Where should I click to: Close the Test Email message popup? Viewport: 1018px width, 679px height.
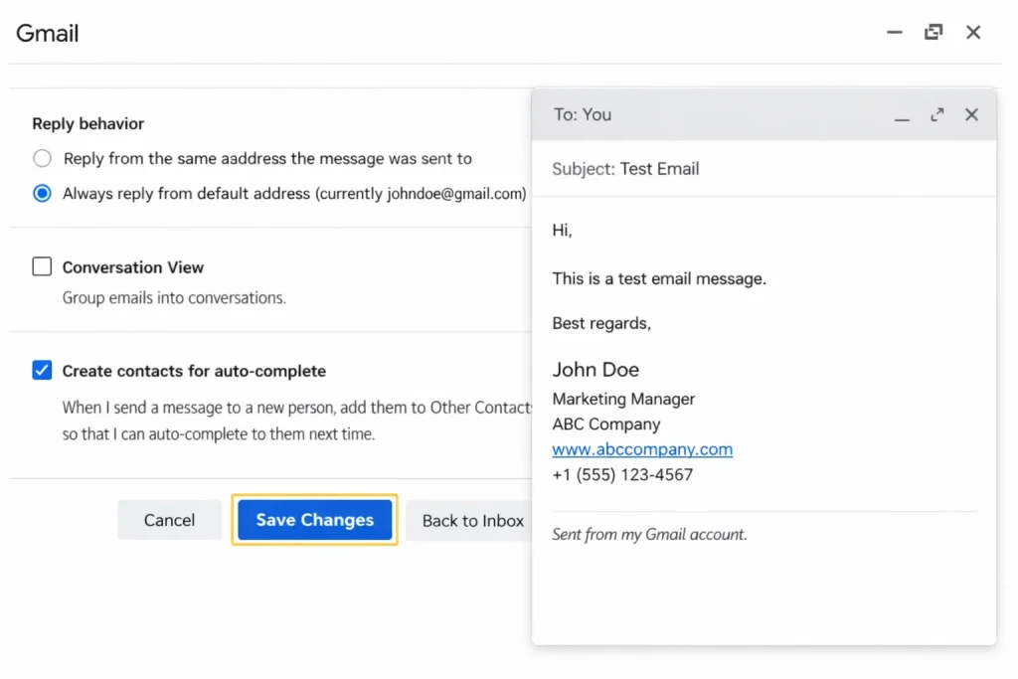click(971, 115)
